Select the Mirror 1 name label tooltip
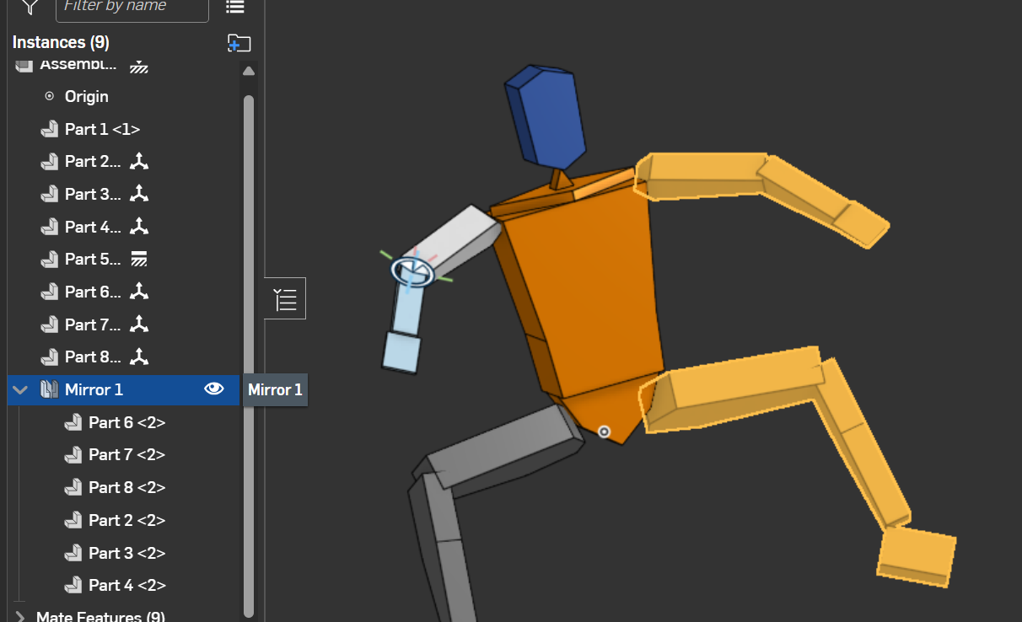Image resolution: width=1022 pixels, height=622 pixels. coord(275,389)
